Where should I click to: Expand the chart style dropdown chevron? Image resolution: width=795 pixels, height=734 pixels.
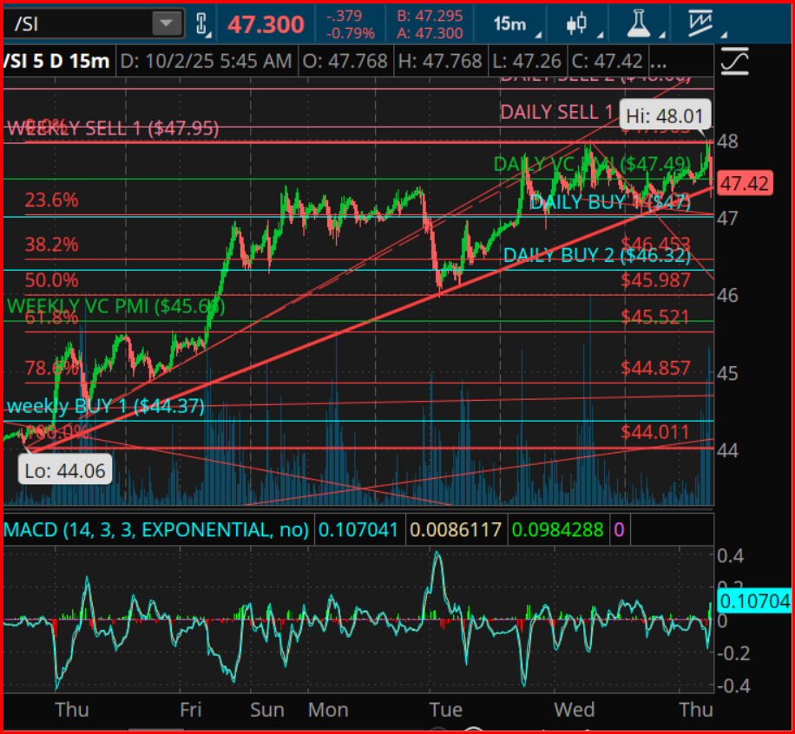[599, 36]
